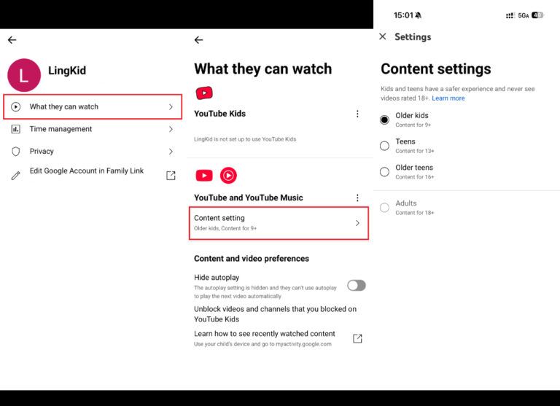Open the Content setting row
Image resolution: width=560 pixels, height=406 pixels.
click(x=279, y=223)
